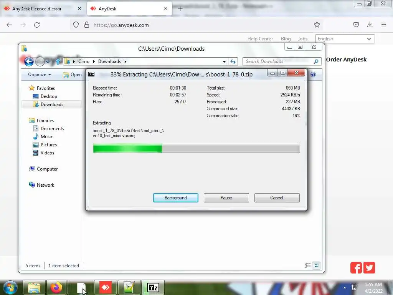Go forward in Firefox

tap(23, 25)
